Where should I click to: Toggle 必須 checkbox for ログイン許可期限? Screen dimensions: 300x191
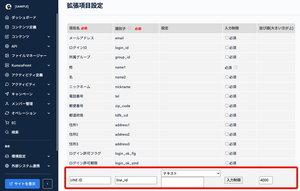point(226,163)
